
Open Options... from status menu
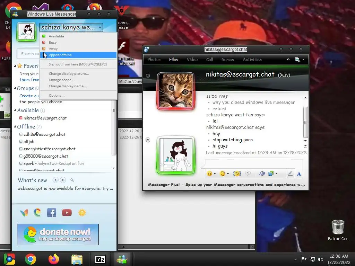pyautogui.click(x=78, y=96)
